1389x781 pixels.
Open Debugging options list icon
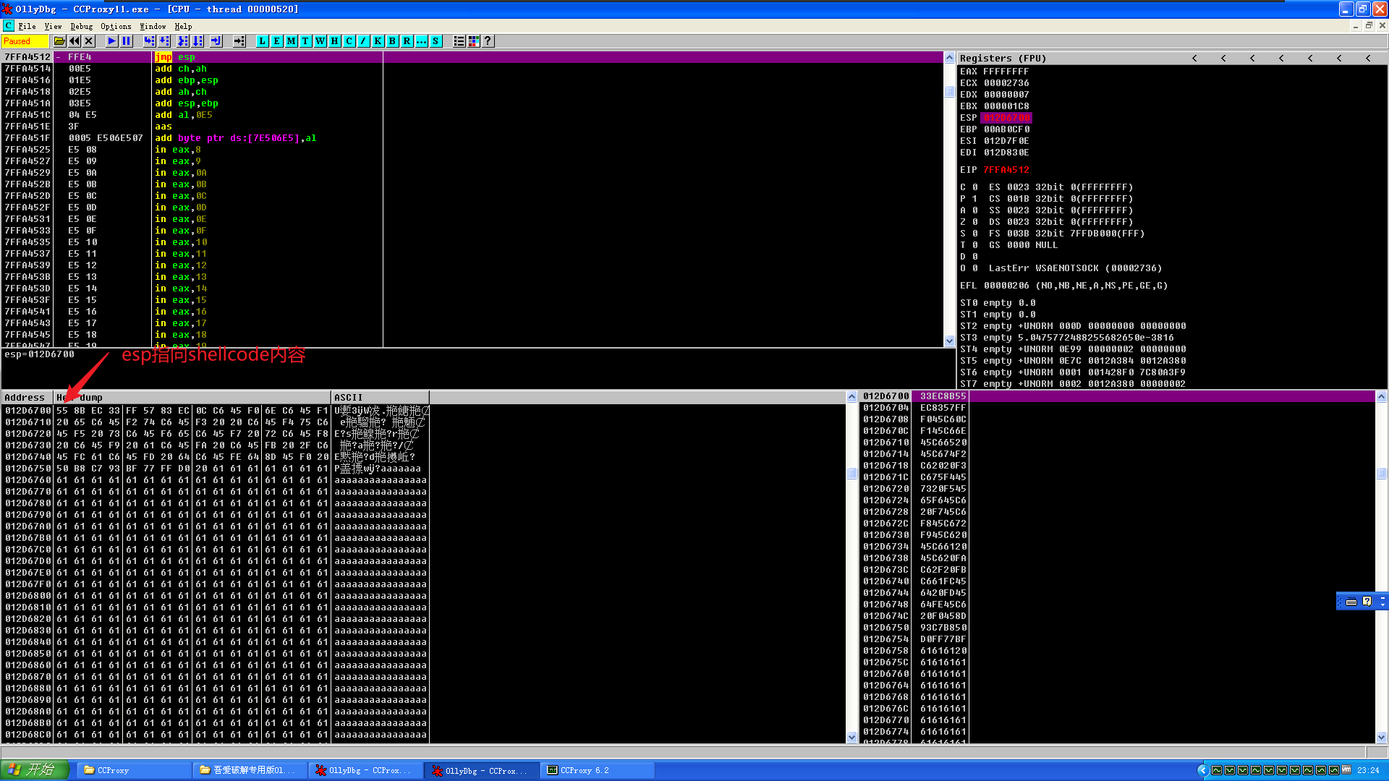click(x=459, y=41)
